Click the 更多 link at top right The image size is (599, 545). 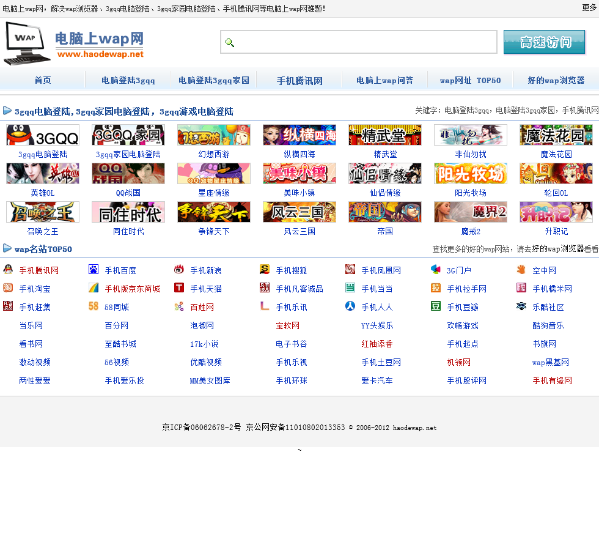589,7
